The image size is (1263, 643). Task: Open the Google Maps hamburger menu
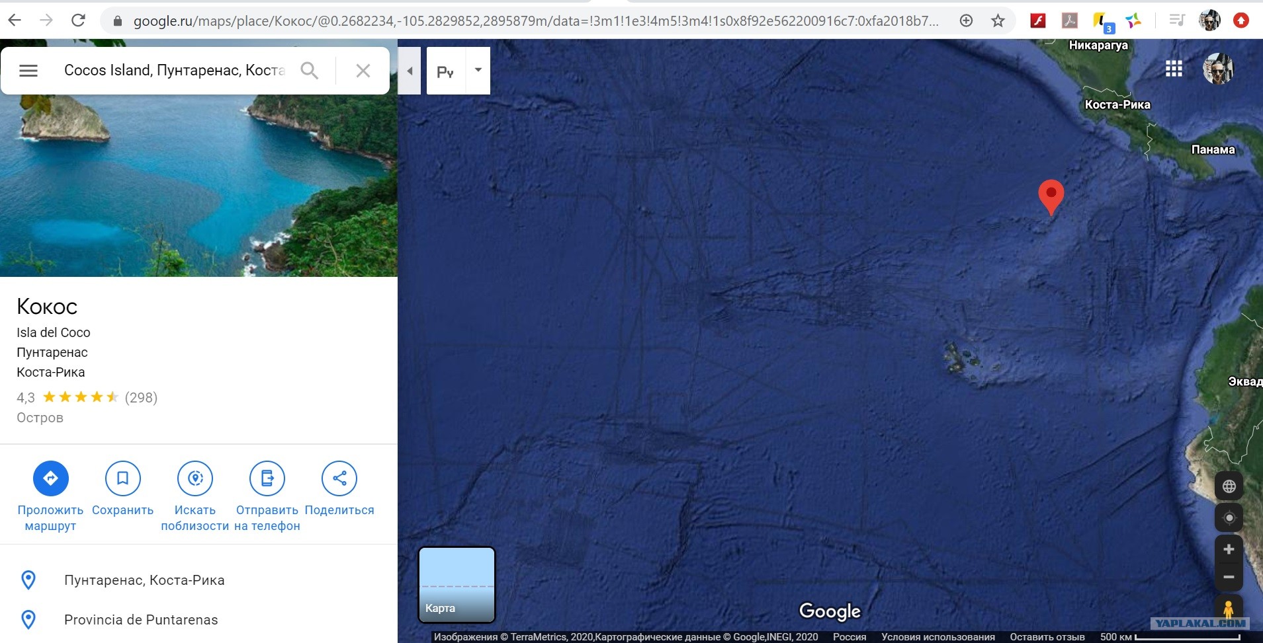pyautogui.click(x=28, y=71)
